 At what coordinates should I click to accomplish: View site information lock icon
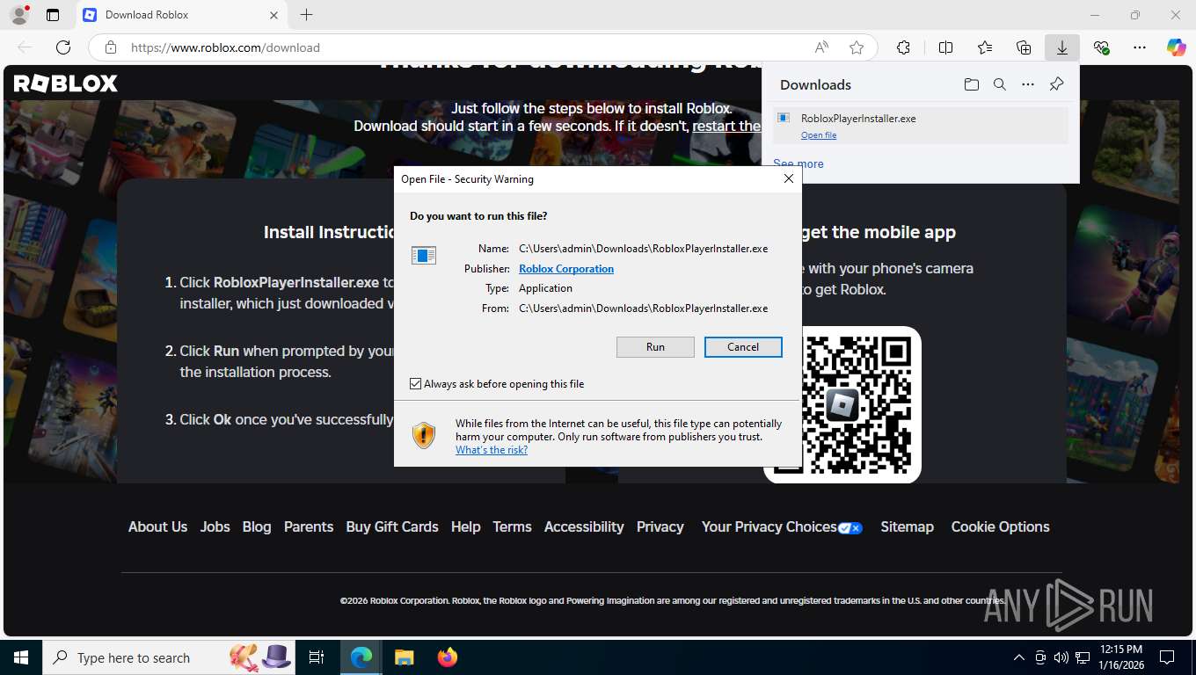(110, 47)
